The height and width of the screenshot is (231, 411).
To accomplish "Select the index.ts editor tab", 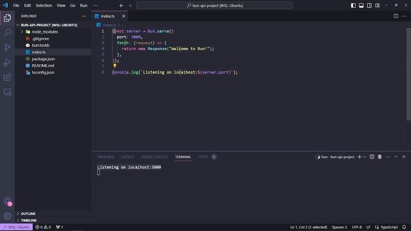I will pos(110,16).
